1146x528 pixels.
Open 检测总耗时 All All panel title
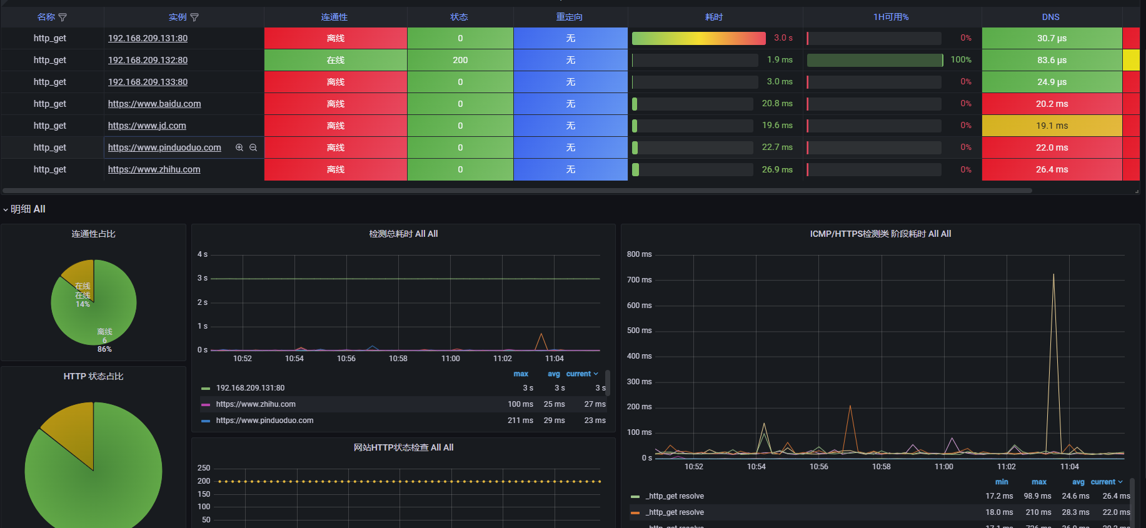(403, 234)
